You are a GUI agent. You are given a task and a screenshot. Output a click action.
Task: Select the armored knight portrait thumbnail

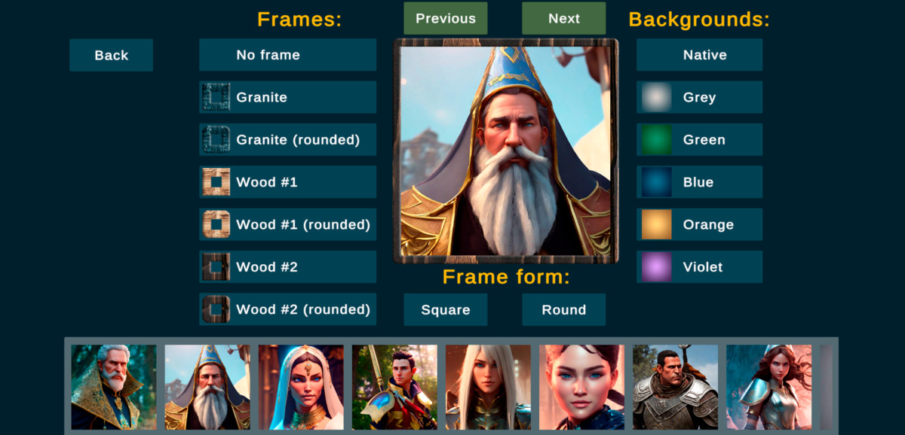(675, 387)
